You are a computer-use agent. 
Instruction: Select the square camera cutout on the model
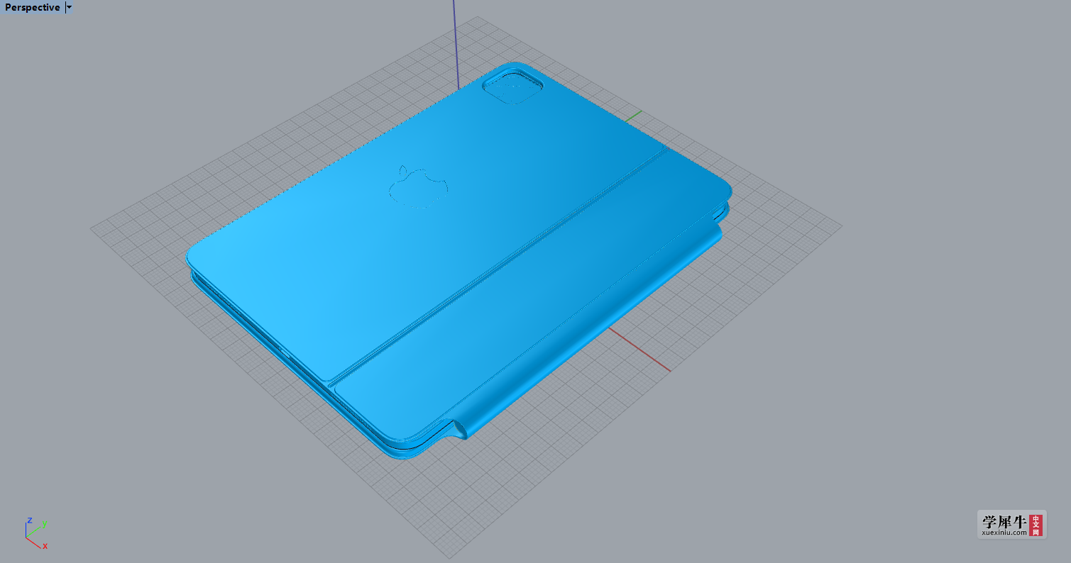[512, 87]
